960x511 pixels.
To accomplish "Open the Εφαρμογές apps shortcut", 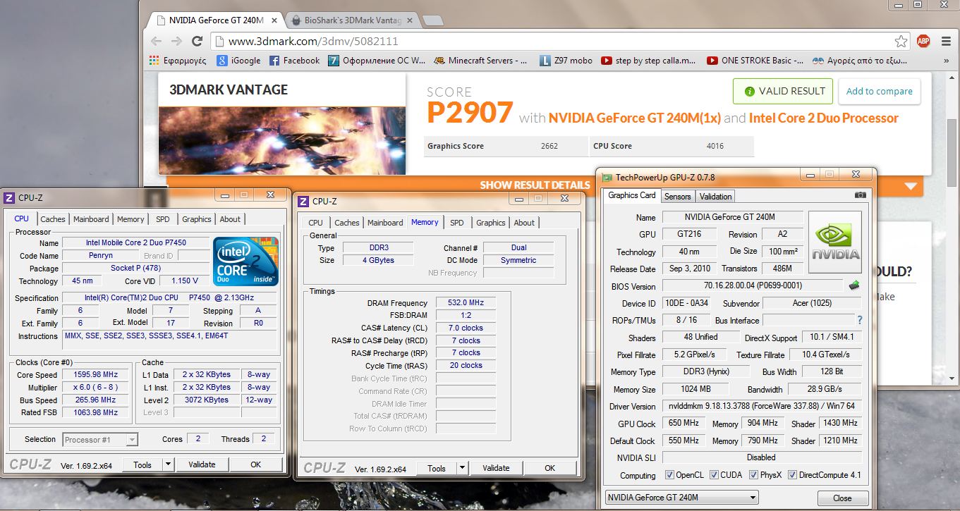I will (178, 61).
